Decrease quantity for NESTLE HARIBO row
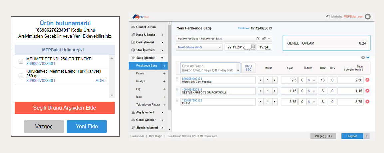 point(260,91)
